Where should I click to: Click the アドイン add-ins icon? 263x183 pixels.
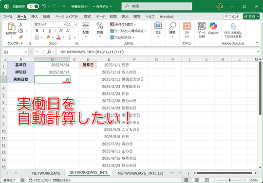(x=187, y=26)
